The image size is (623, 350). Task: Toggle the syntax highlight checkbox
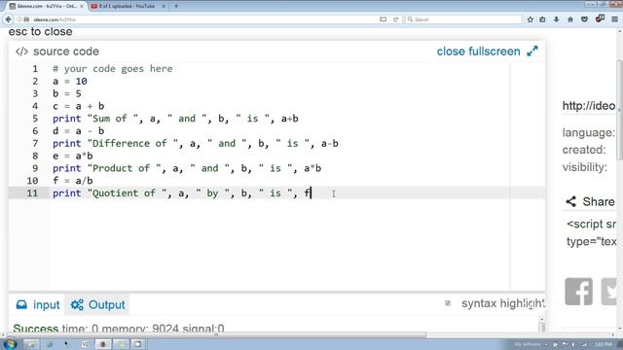(x=448, y=303)
